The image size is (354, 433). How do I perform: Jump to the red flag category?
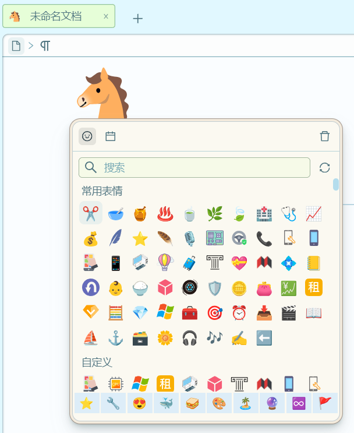(x=325, y=403)
